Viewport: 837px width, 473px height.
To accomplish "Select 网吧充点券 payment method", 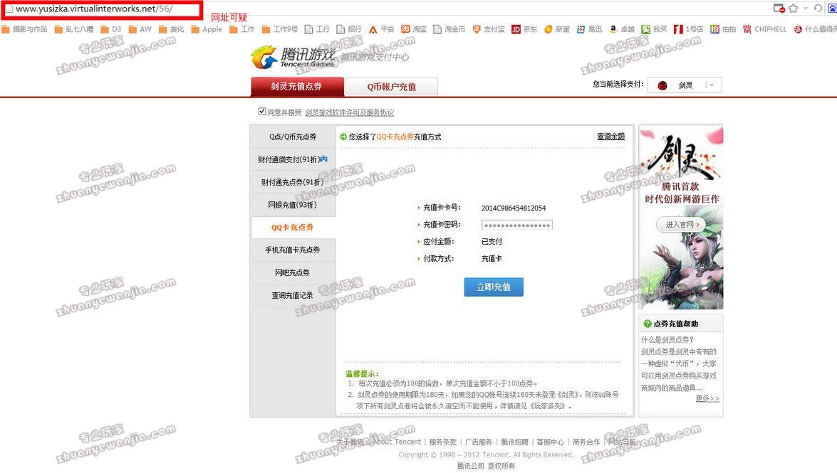I will pyautogui.click(x=293, y=272).
